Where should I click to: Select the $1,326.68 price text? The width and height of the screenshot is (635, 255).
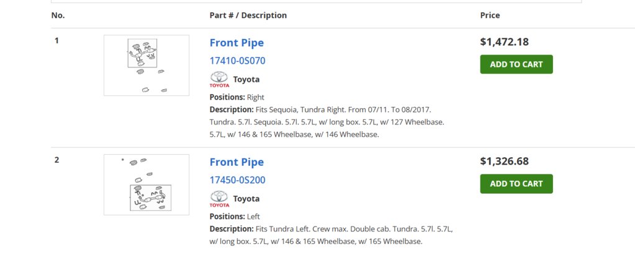click(x=504, y=162)
